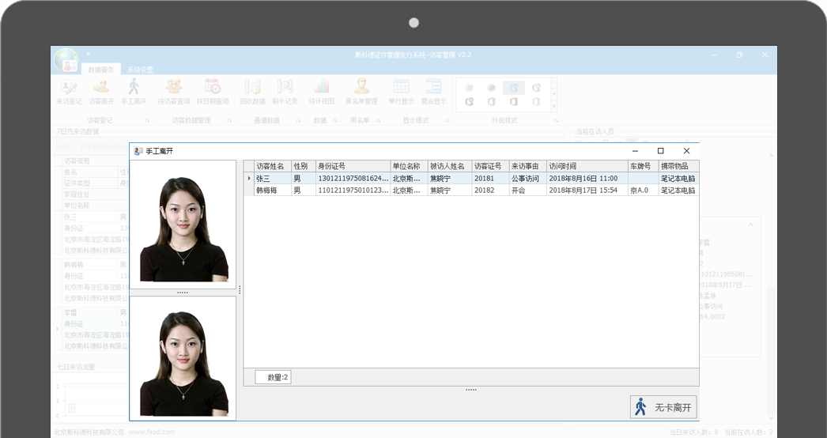Select 手工离开 in the main window ribbon
Screen dimensions: 827x438
tap(134, 92)
